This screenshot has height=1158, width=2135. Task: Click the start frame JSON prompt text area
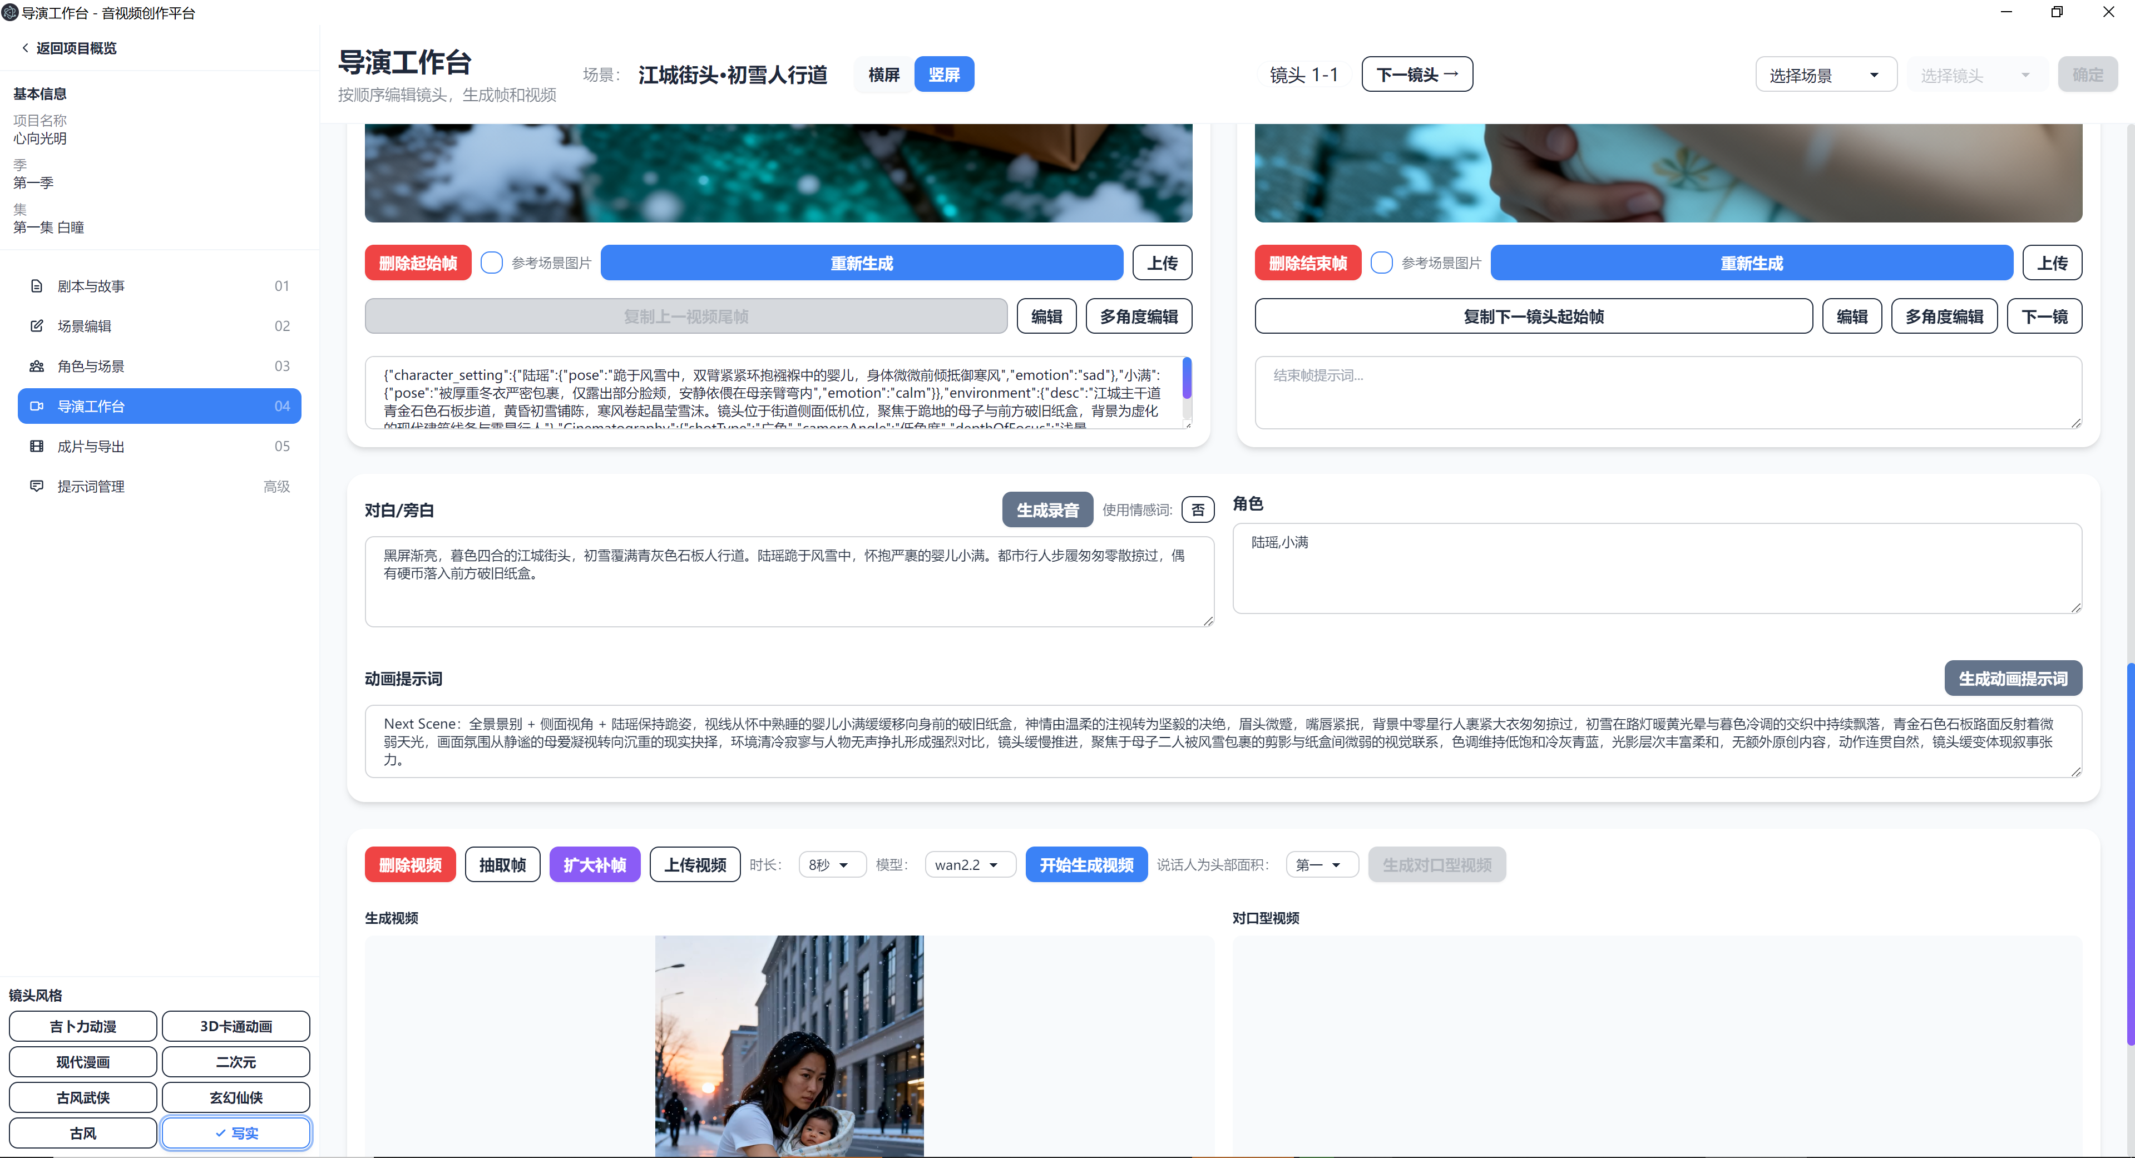pyautogui.click(x=778, y=393)
